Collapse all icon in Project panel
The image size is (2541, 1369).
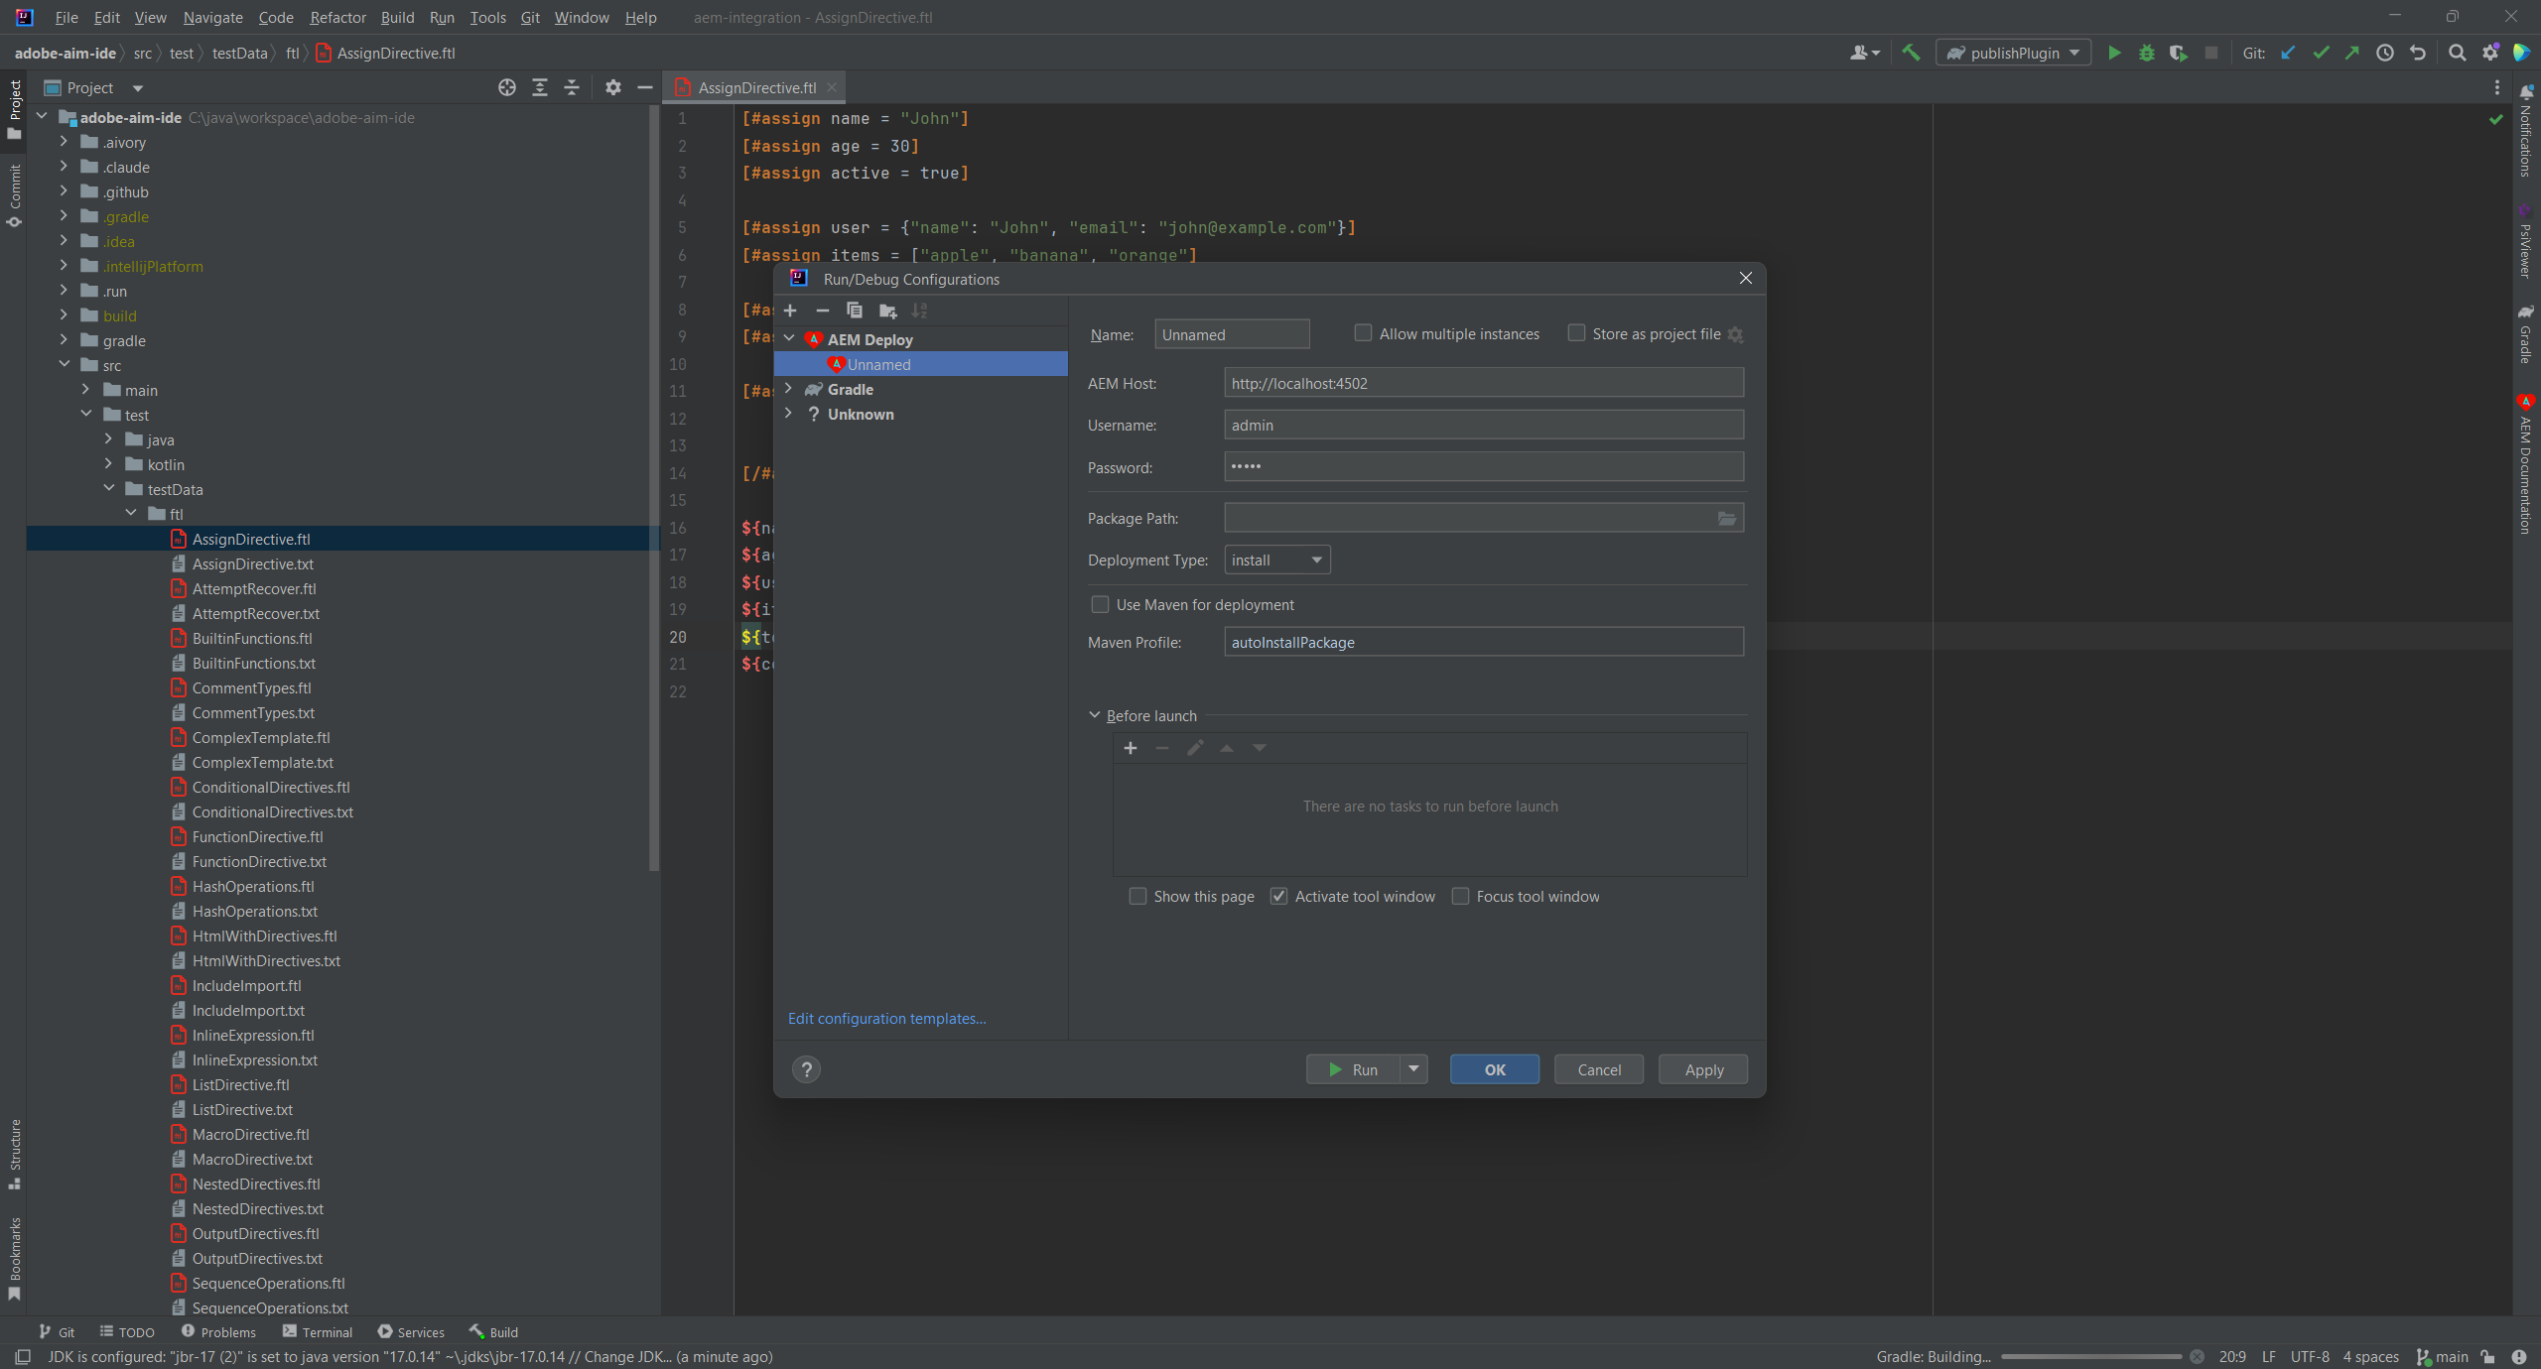tap(572, 87)
